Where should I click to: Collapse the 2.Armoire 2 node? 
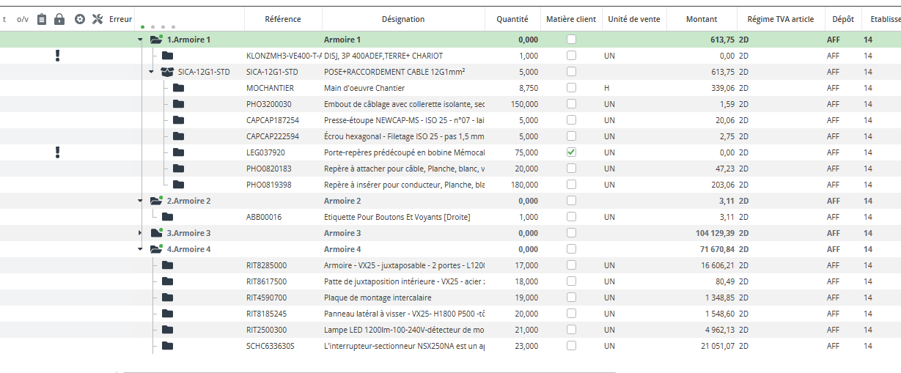(x=141, y=201)
